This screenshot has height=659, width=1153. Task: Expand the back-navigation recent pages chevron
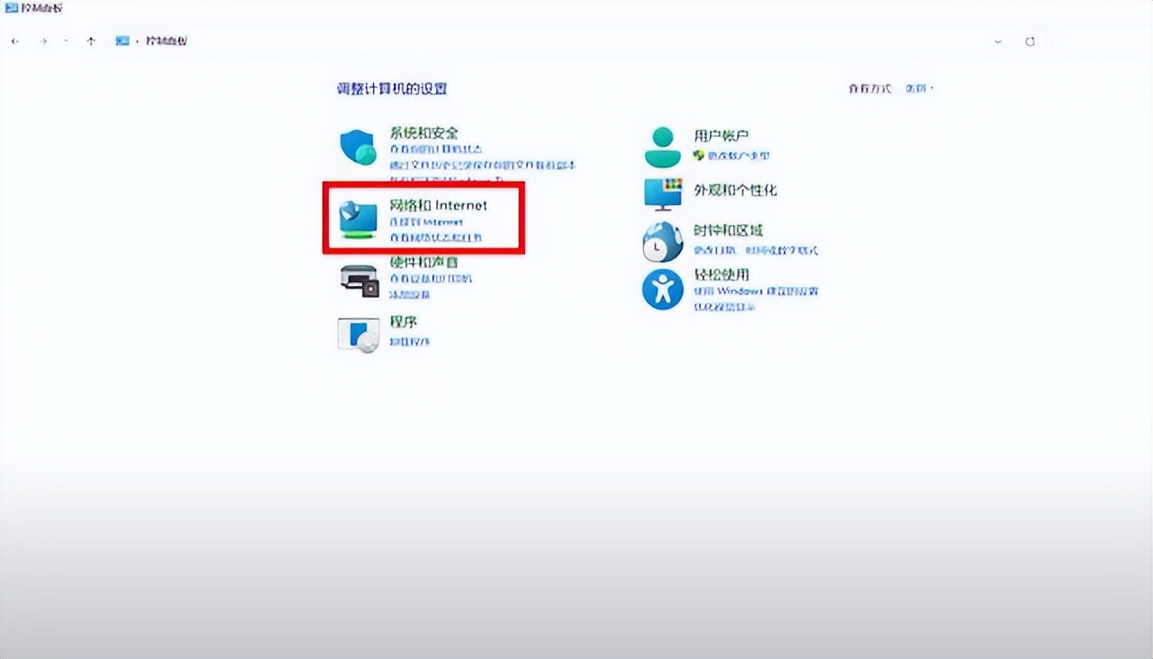(66, 41)
